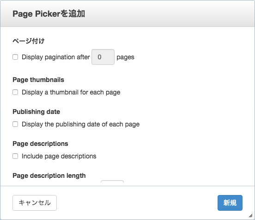Enable the Display pagination after checkbox

click(15, 57)
